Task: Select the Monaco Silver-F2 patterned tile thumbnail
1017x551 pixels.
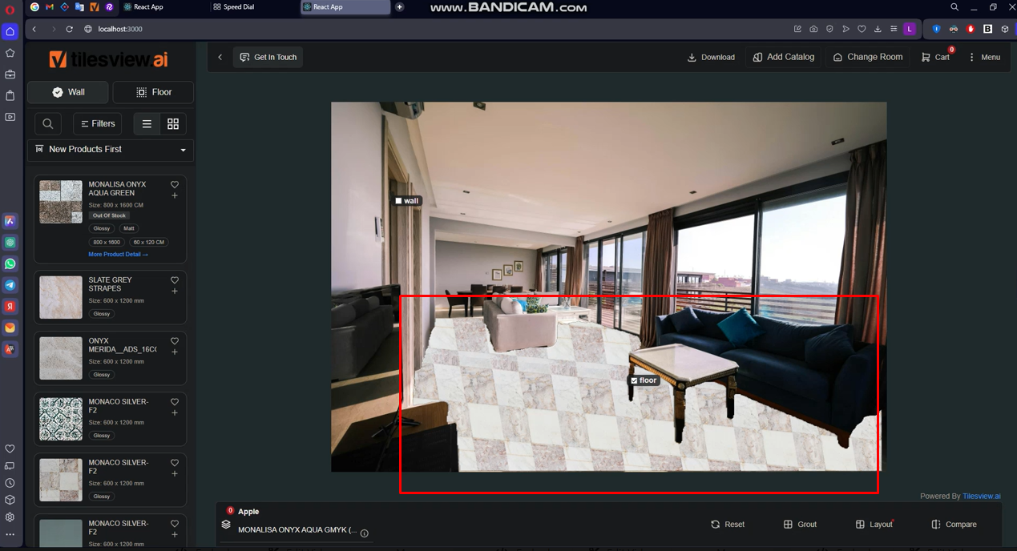Action: click(x=61, y=419)
